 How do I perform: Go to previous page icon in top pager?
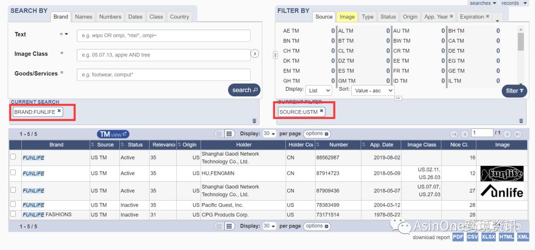[464, 134]
